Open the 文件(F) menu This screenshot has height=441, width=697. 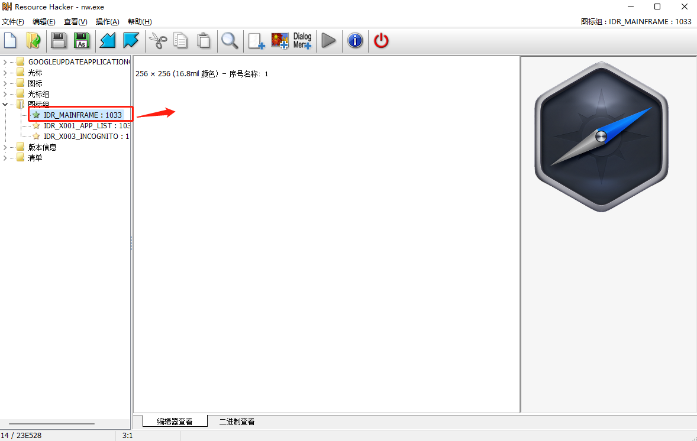tap(13, 22)
